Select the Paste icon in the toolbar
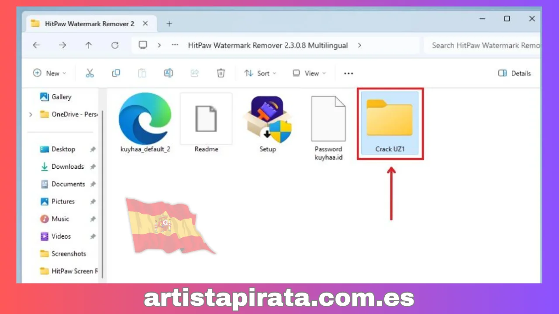559x314 pixels. [142, 73]
